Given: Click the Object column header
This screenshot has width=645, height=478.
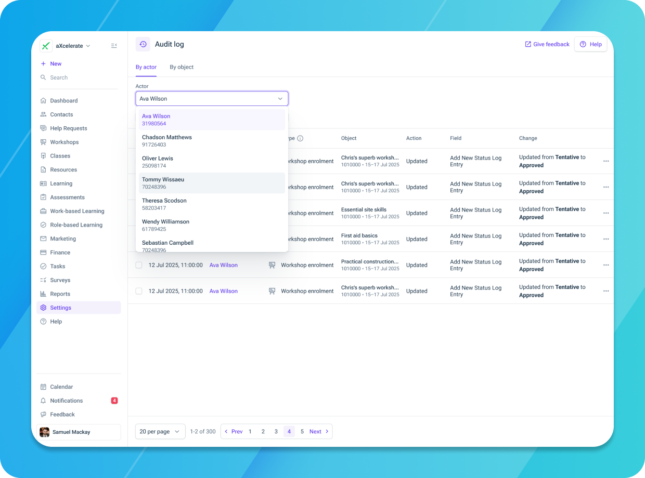Looking at the screenshot, I should coord(349,139).
